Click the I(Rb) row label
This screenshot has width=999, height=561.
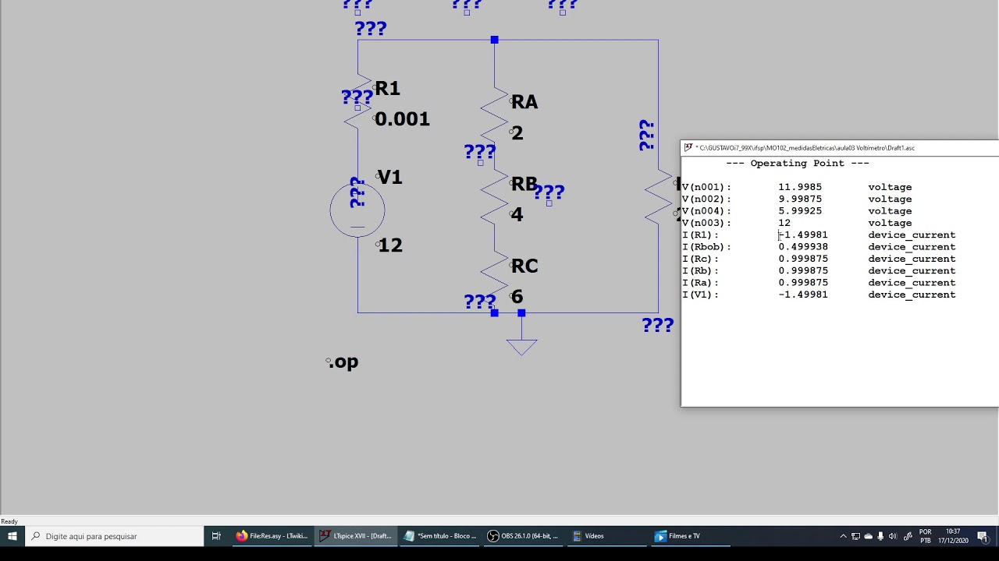(x=700, y=271)
